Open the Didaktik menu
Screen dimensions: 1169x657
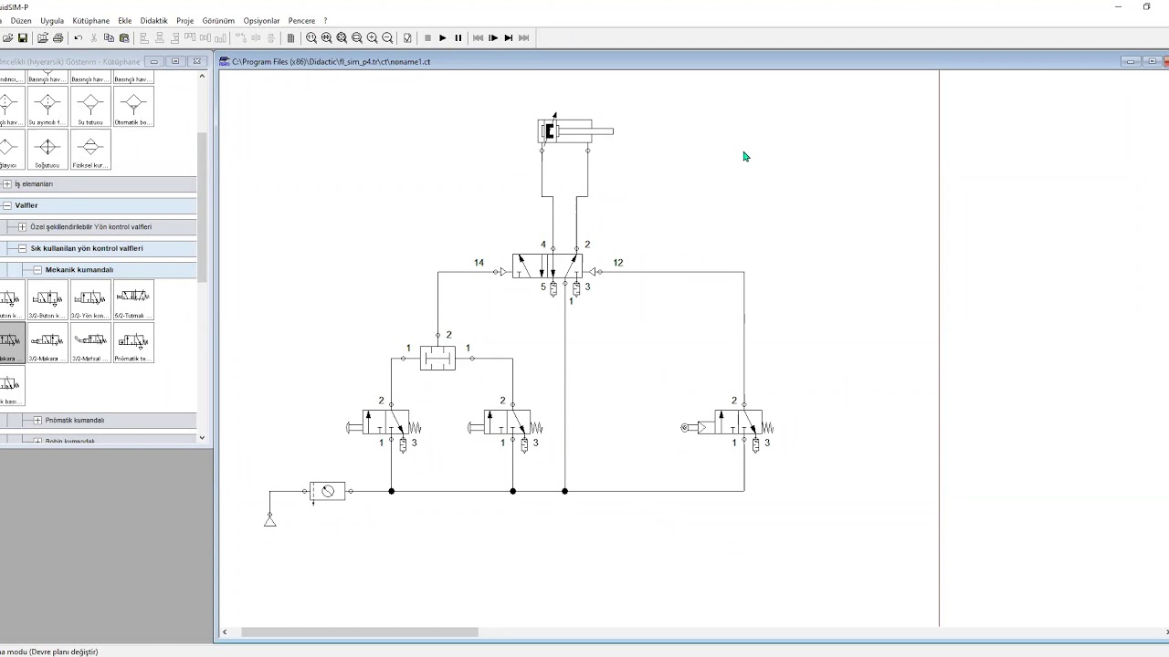pyautogui.click(x=154, y=20)
